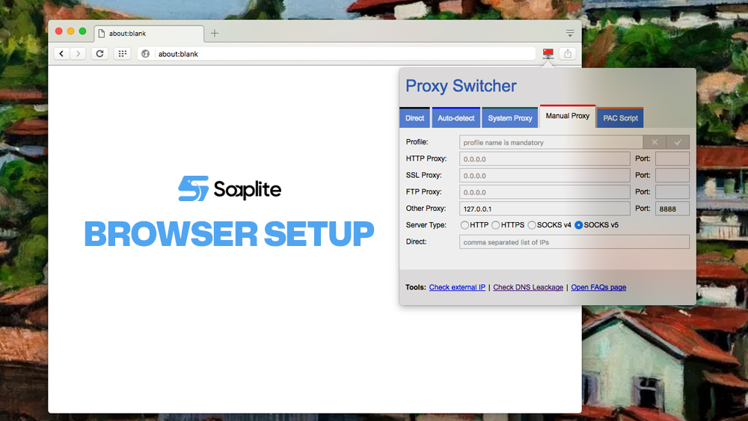Switch to the Direct tab
748x421 pixels.
tap(414, 117)
